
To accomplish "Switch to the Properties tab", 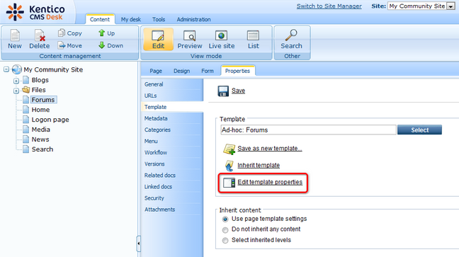I will click(237, 71).
